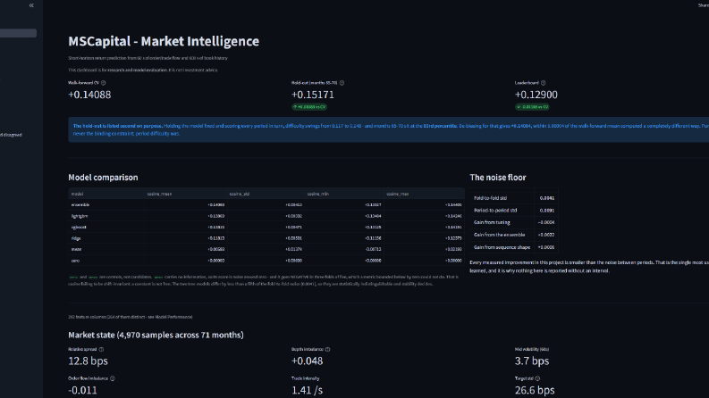Click the green delta badge under Hold-out
The width and height of the screenshot is (709, 398).
point(309,107)
